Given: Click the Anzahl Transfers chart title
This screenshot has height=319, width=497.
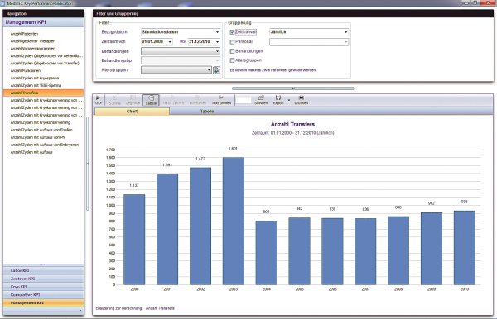Looking at the screenshot, I should tap(292, 125).
